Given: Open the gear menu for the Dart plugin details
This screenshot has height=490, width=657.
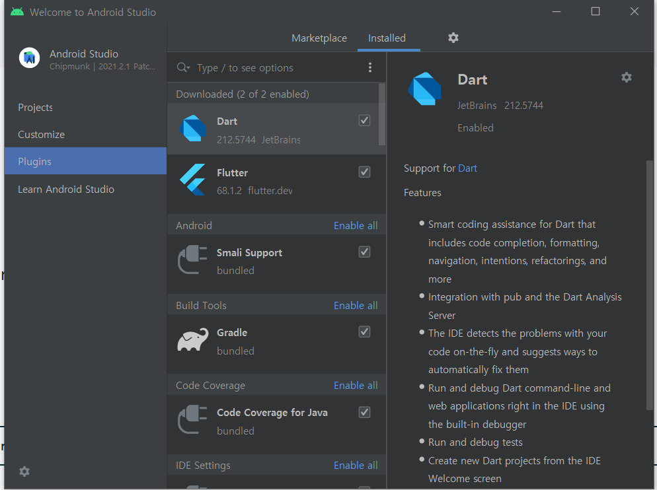Looking at the screenshot, I should (627, 77).
